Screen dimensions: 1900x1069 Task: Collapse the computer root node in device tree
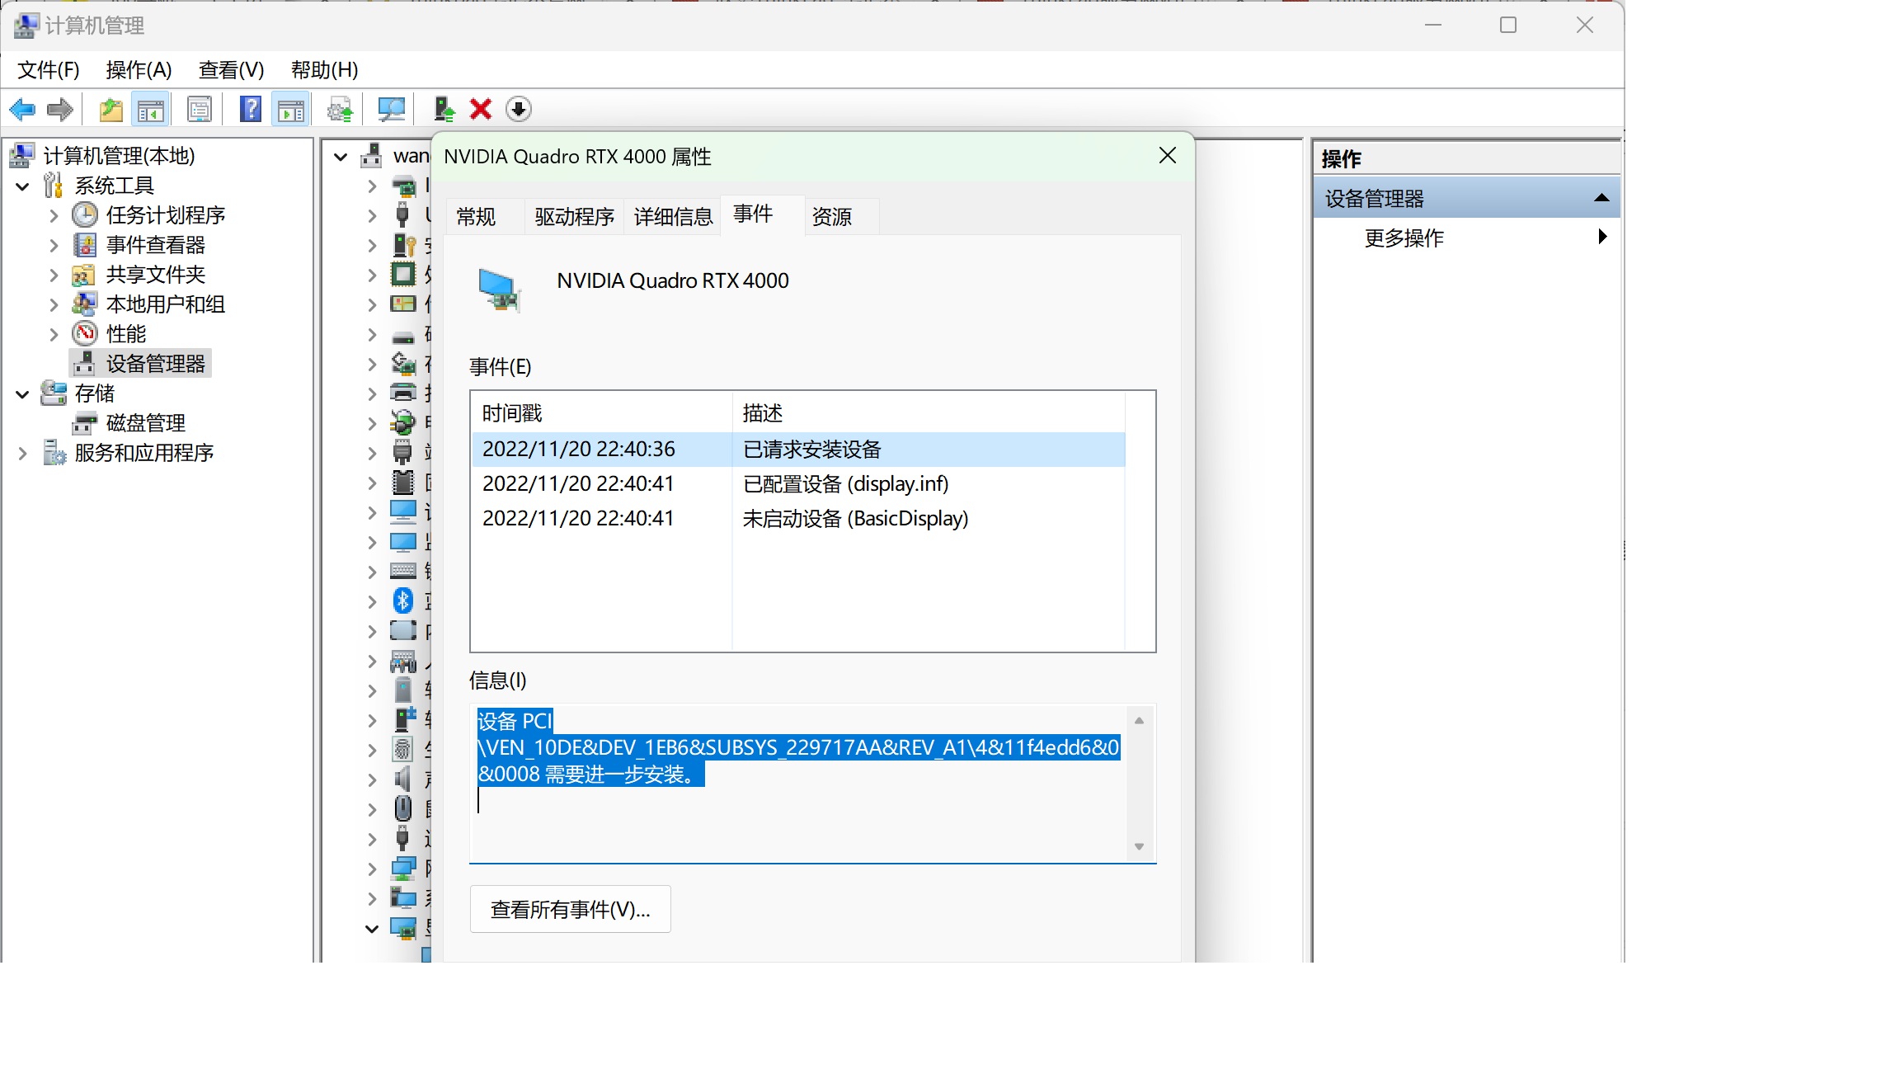click(341, 157)
